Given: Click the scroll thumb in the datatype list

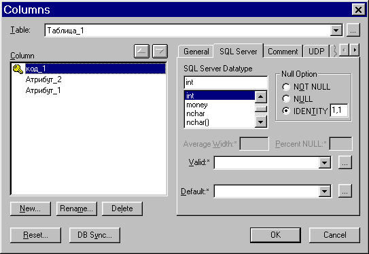Looking at the screenshot, I should click(261, 109).
